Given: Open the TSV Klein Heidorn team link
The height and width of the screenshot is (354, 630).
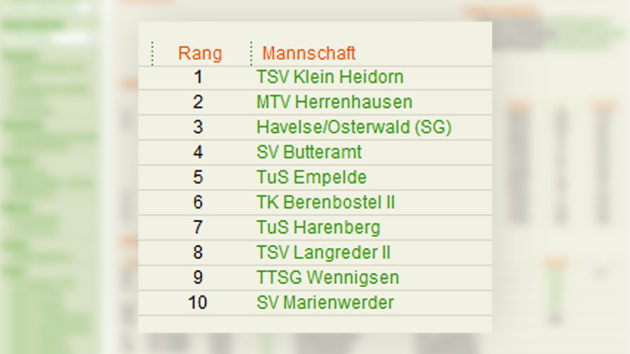Looking at the screenshot, I should pyautogui.click(x=330, y=77).
